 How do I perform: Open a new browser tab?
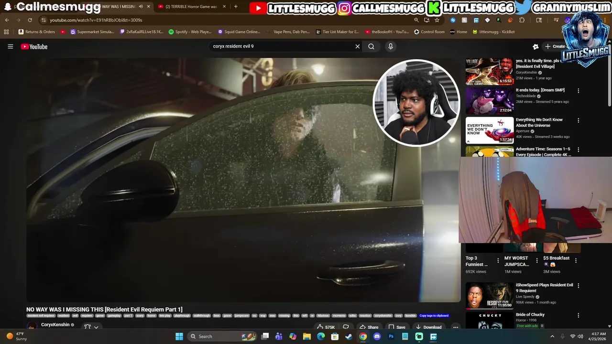pyautogui.click(x=236, y=7)
